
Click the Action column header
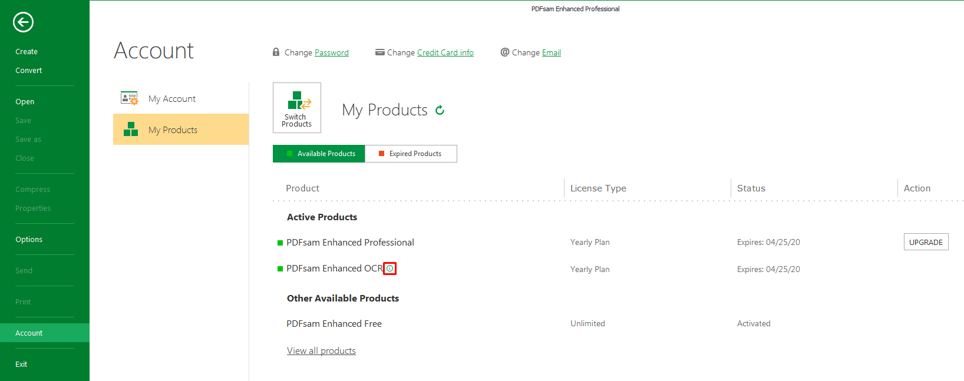click(917, 188)
